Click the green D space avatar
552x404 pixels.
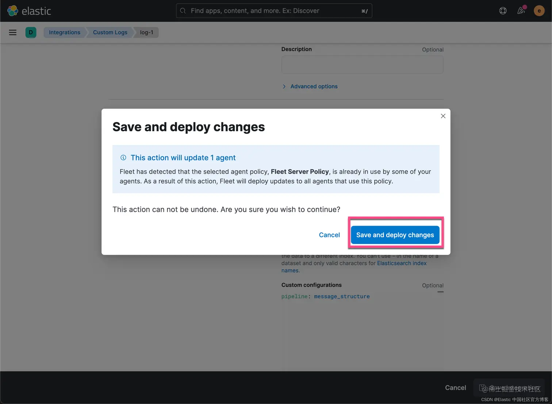coord(31,32)
